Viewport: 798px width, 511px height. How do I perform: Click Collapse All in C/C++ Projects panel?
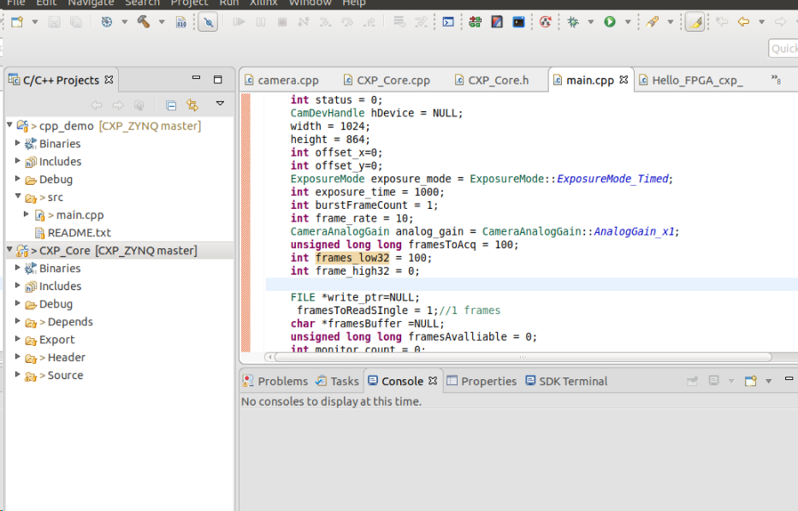(x=171, y=105)
